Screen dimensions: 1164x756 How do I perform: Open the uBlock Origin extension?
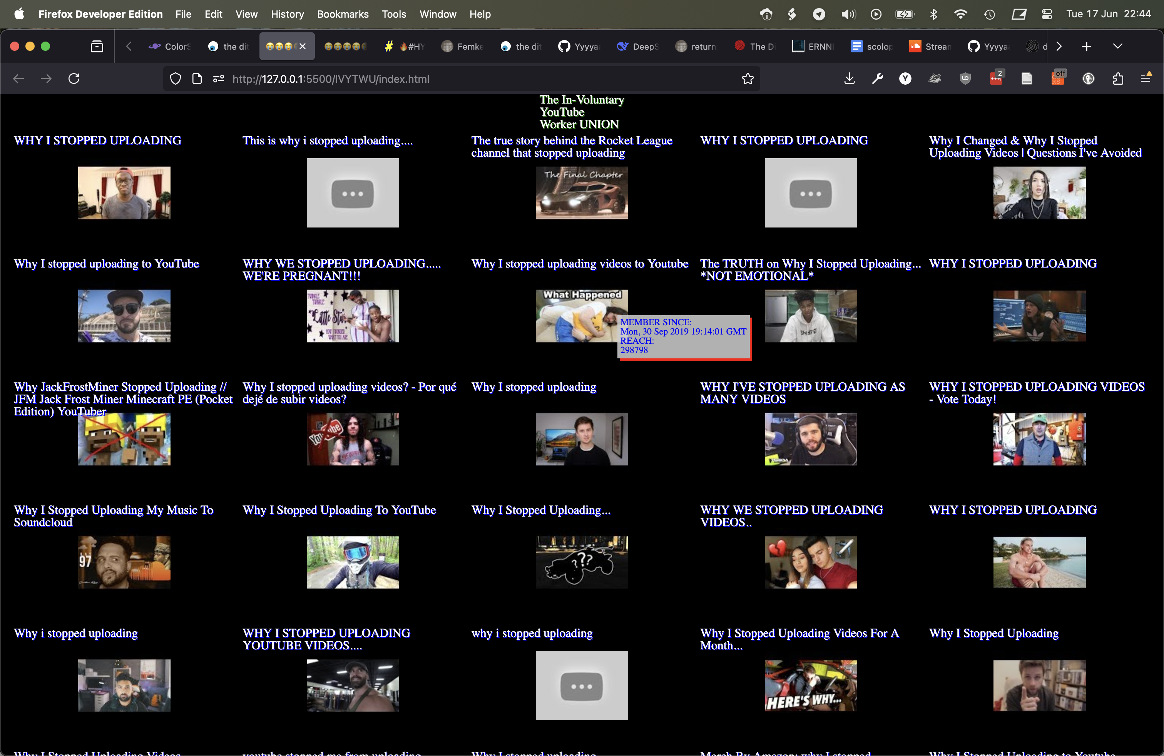[965, 78]
